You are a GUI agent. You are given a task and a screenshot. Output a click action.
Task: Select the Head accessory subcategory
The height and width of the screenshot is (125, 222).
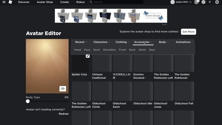coord(78,50)
